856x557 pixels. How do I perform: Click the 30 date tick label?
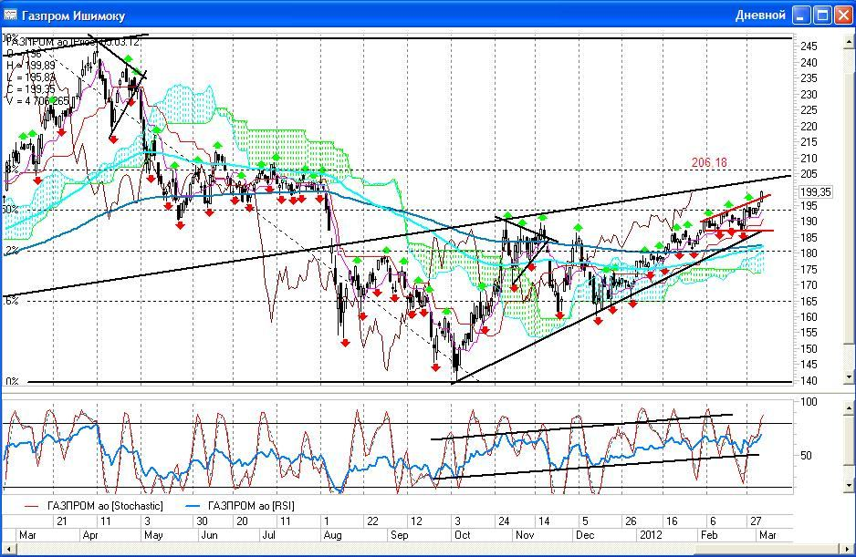coord(202,521)
